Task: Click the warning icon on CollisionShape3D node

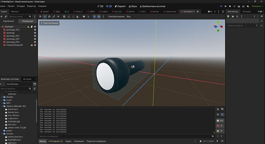Action: (31, 45)
